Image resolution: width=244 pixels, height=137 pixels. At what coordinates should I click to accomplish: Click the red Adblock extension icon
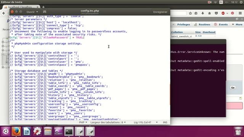point(223,13)
